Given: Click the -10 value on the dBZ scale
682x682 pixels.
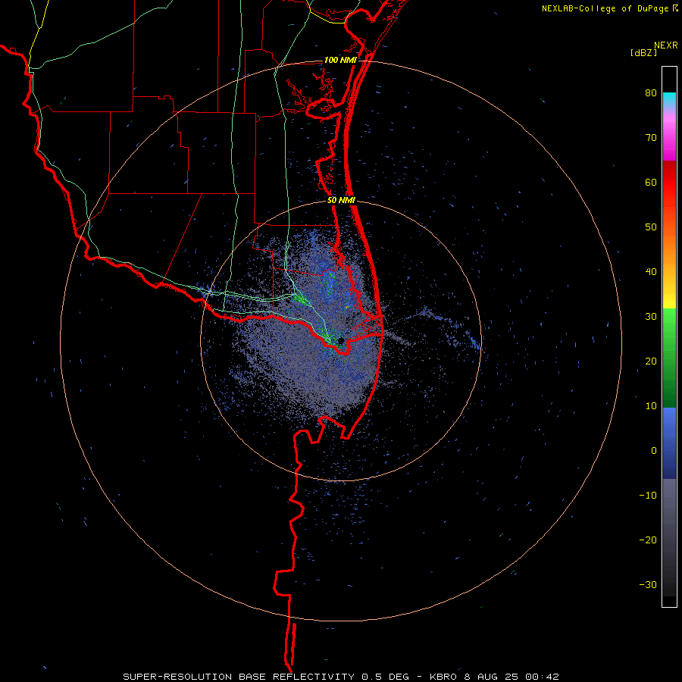Looking at the screenshot, I should coord(648,496).
